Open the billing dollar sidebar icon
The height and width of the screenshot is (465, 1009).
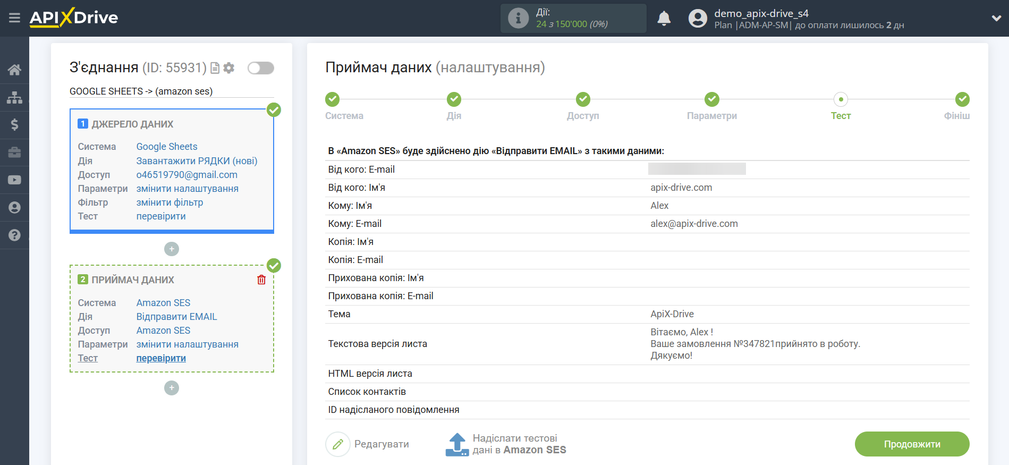(14, 125)
